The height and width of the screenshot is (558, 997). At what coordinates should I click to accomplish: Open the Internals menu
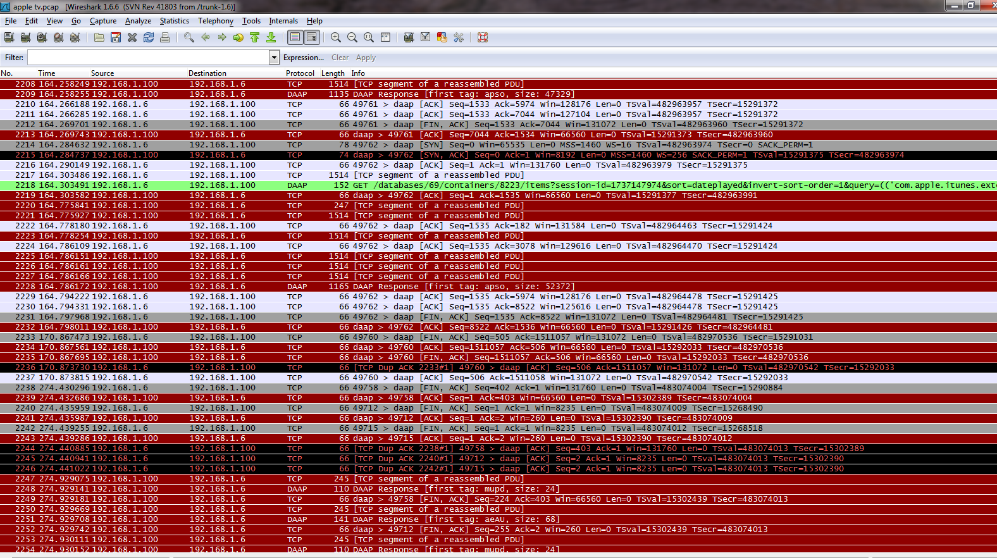click(283, 21)
